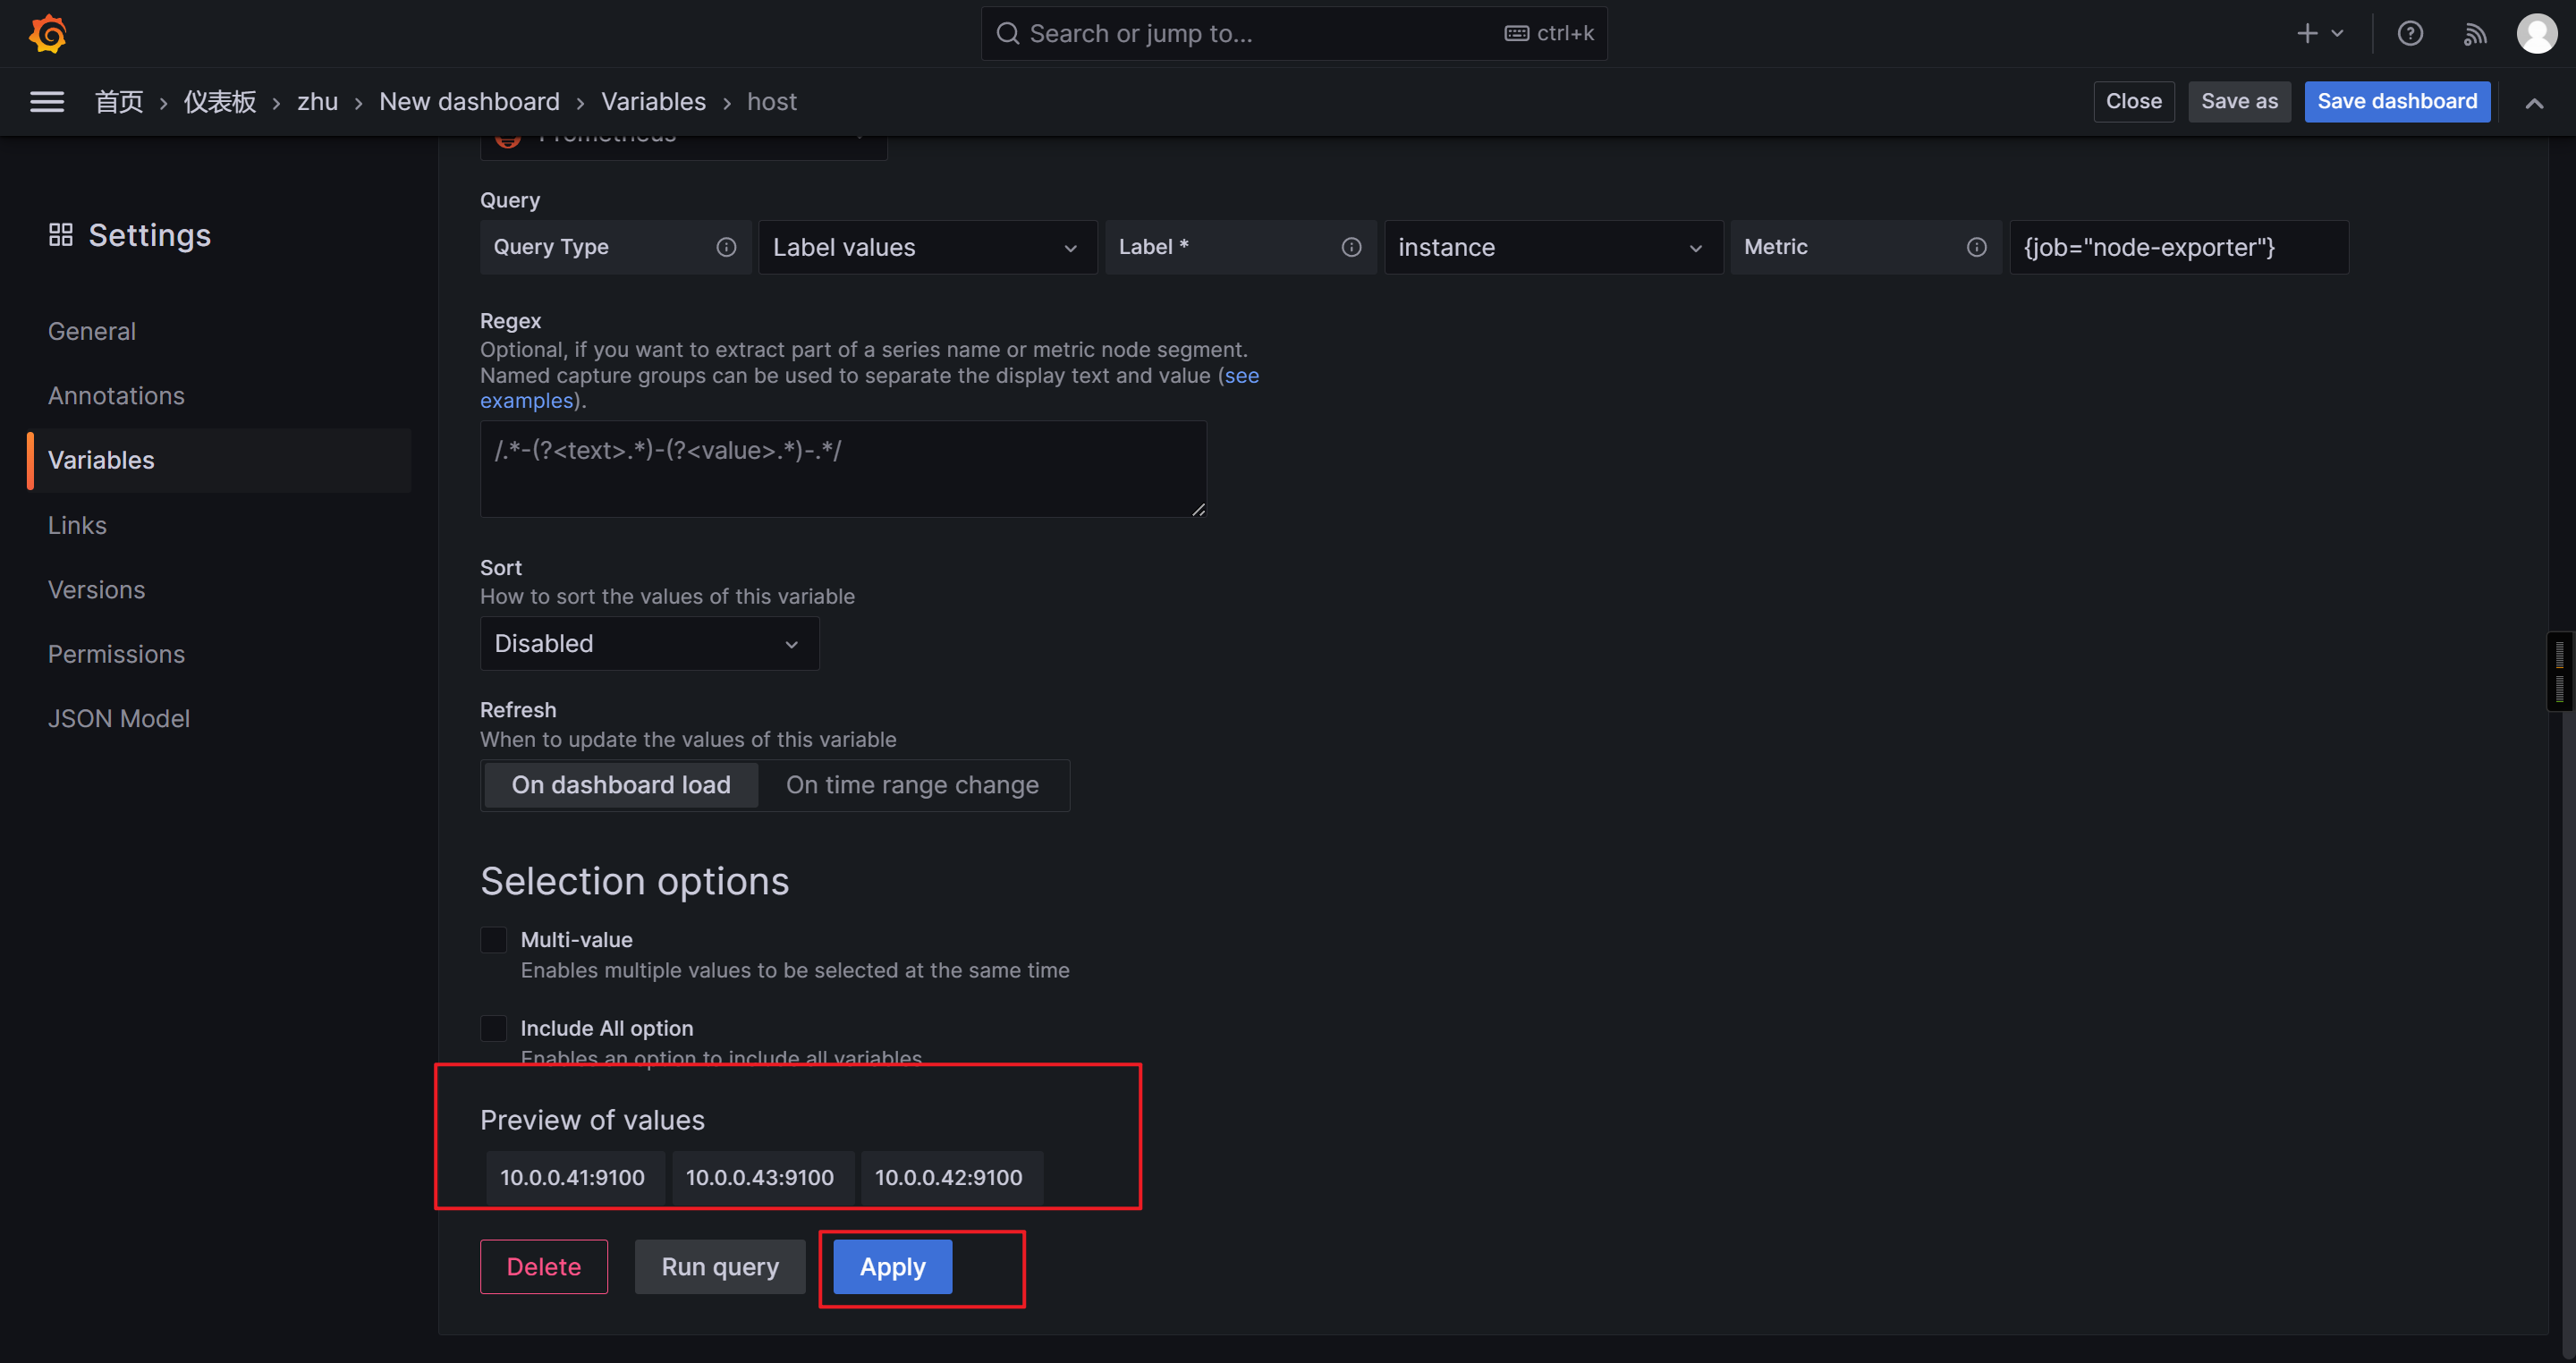Click the Grafana logo icon
The image size is (2576, 1363).
[x=47, y=34]
